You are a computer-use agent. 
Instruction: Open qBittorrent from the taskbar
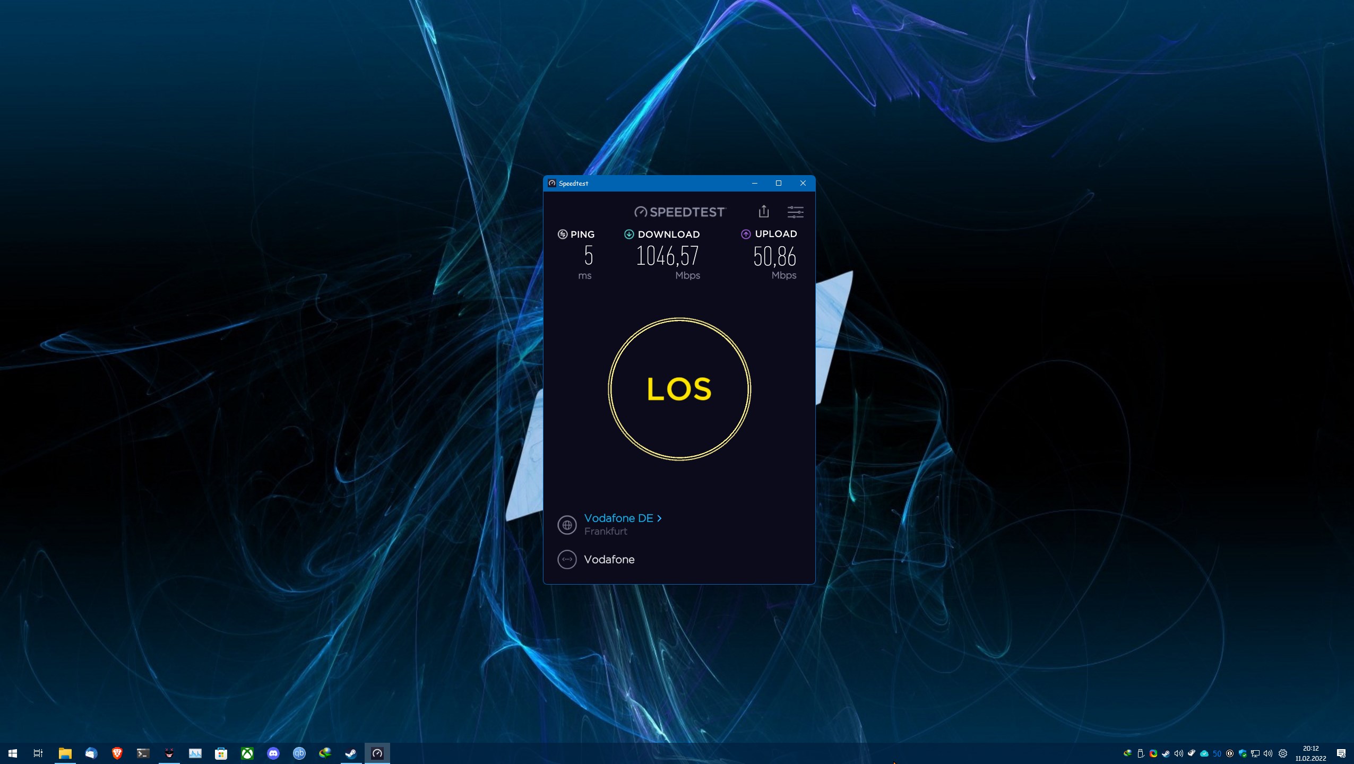(x=299, y=753)
